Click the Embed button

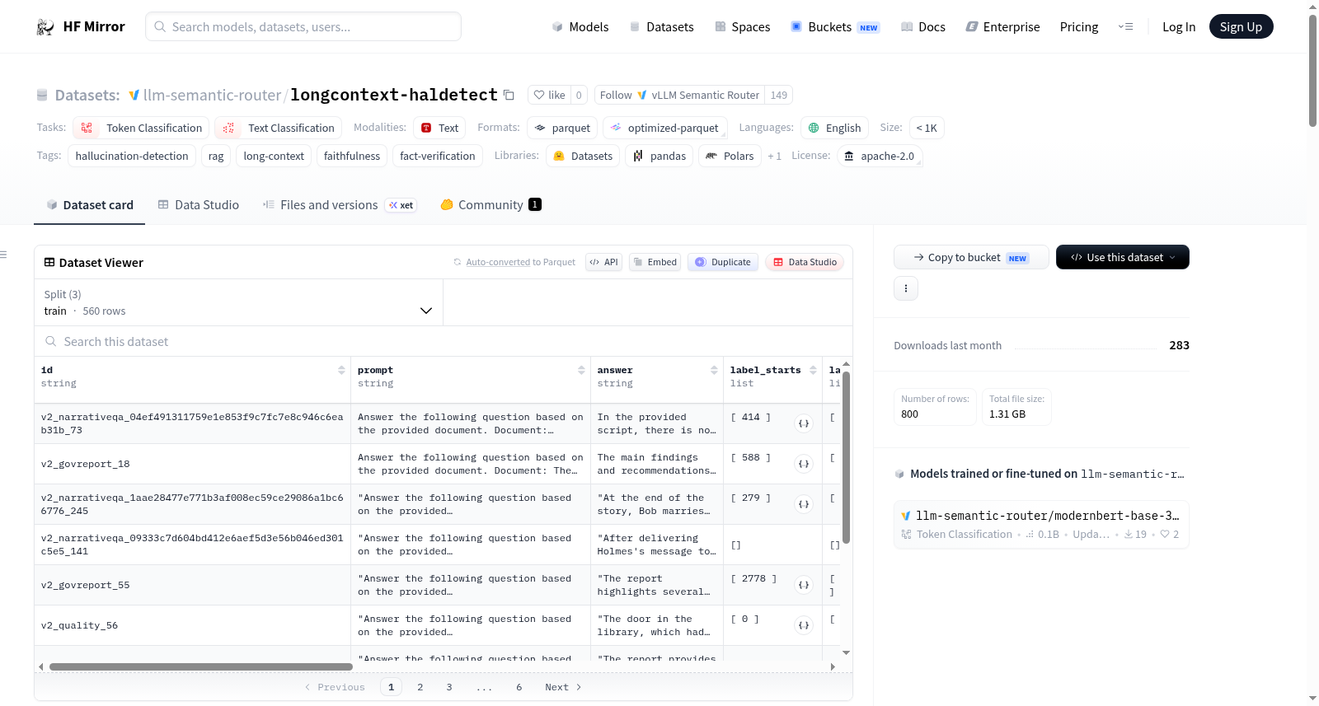tap(655, 262)
